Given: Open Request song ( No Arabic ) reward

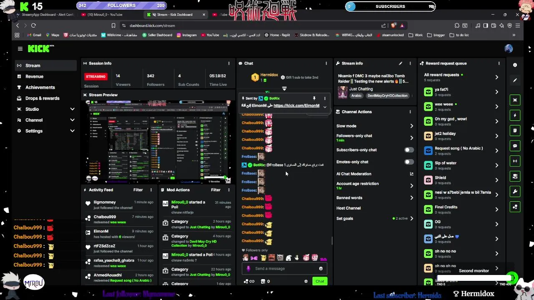Looking at the screenshot, I should click(x=461, y=150).
